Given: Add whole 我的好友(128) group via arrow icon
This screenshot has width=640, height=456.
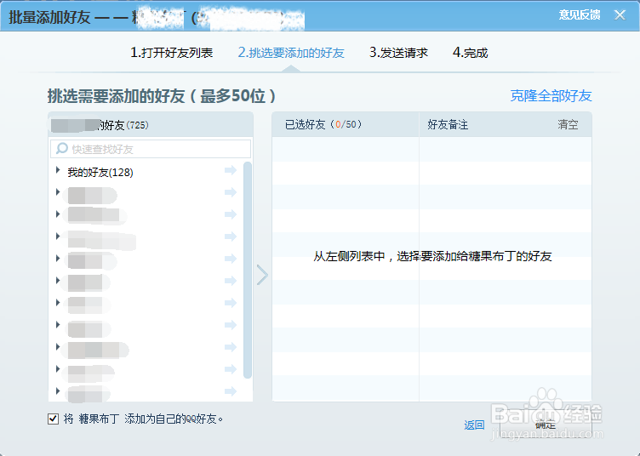Looking at the screenshot, I should pyautogui.click(x=231, y=170).
